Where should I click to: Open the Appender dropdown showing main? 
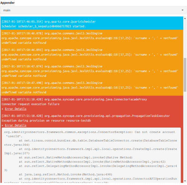point(93,10)
